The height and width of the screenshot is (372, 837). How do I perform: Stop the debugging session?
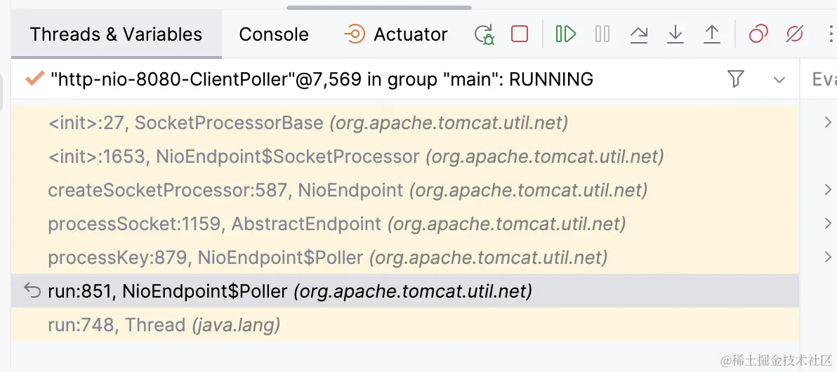(x=520, y=34)
